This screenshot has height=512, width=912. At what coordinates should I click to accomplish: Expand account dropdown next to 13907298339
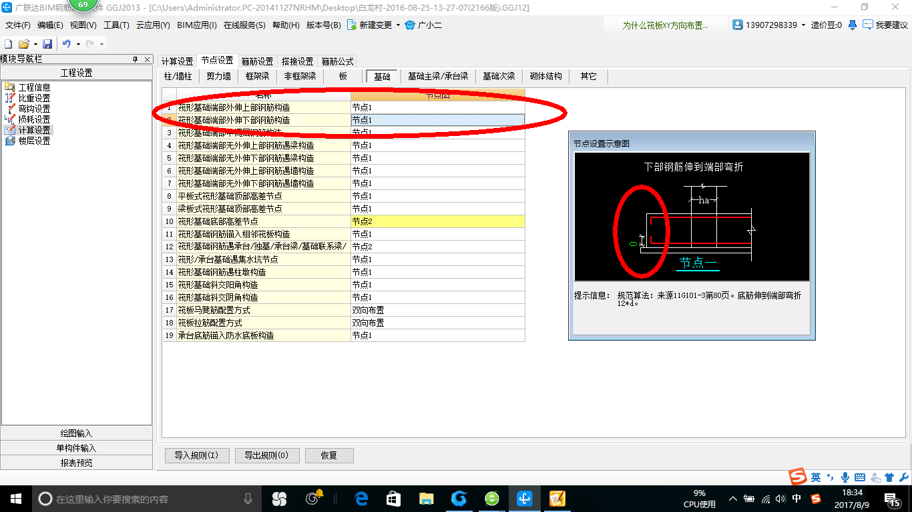coord(803,25)
